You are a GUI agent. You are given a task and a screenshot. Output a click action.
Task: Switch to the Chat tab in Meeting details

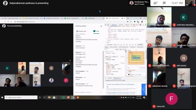[96, 31]
